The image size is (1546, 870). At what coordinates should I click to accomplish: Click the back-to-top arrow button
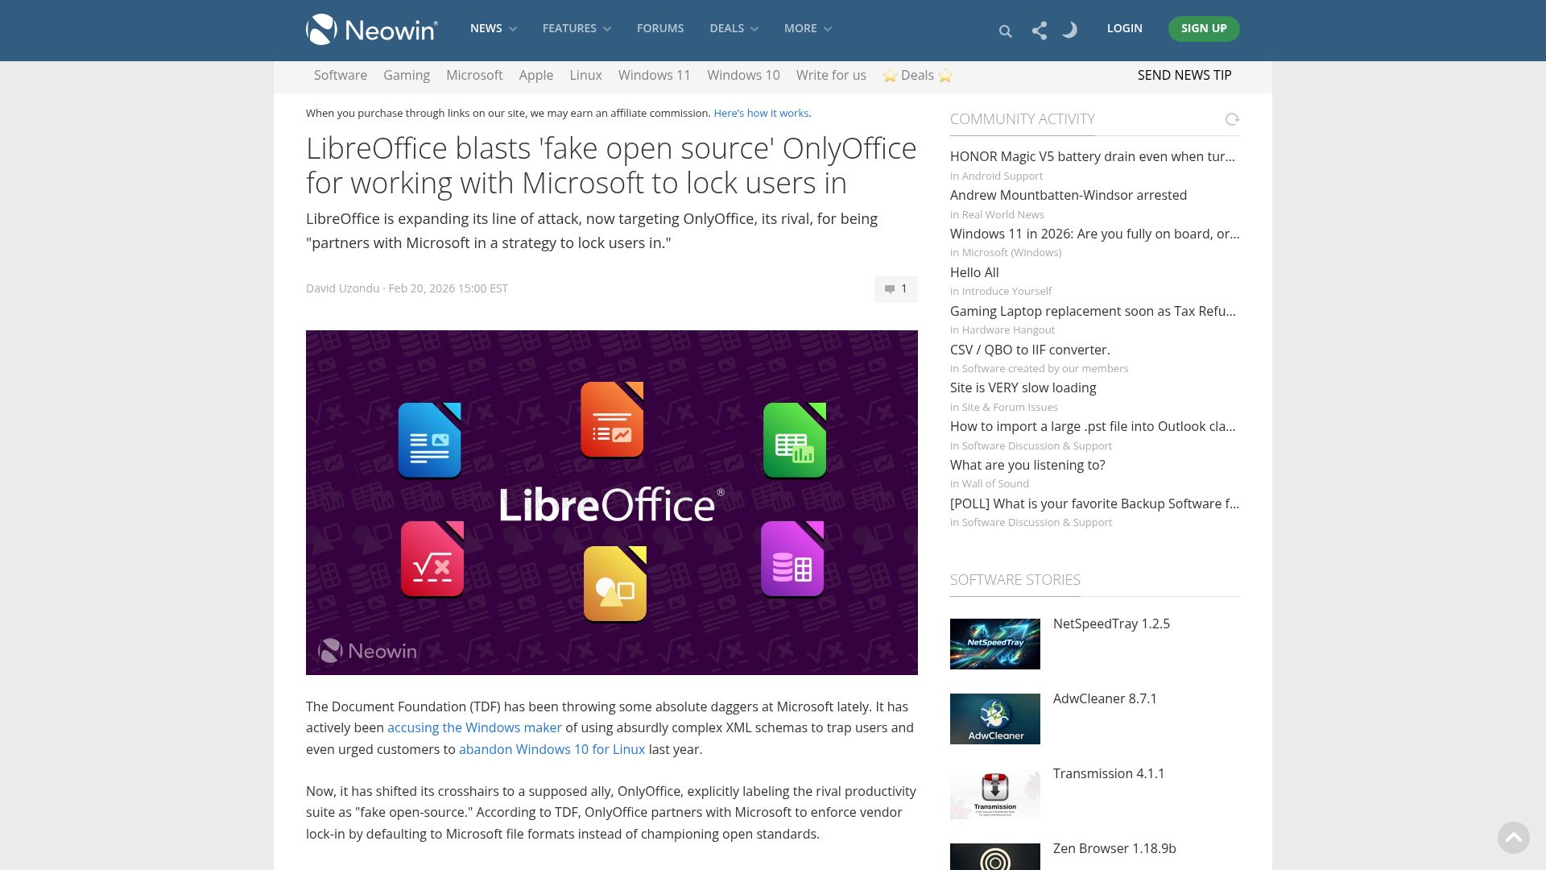point(1514,838)
